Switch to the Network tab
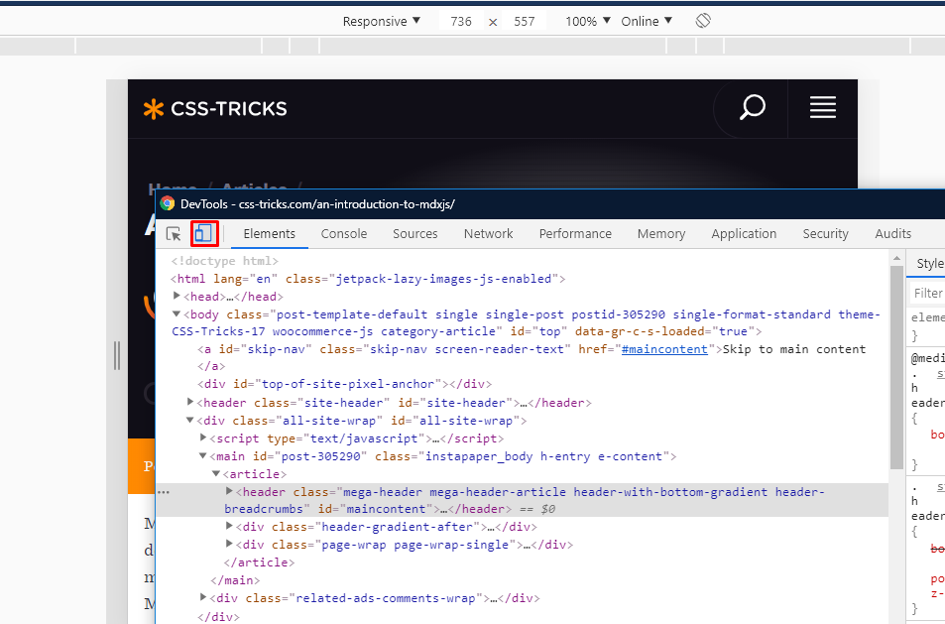 click(488, 234)
